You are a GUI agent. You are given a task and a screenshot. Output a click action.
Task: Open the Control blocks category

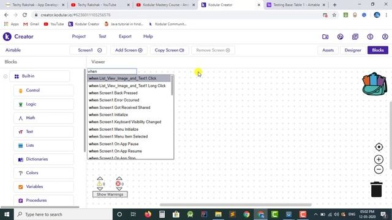coord(43,90)
